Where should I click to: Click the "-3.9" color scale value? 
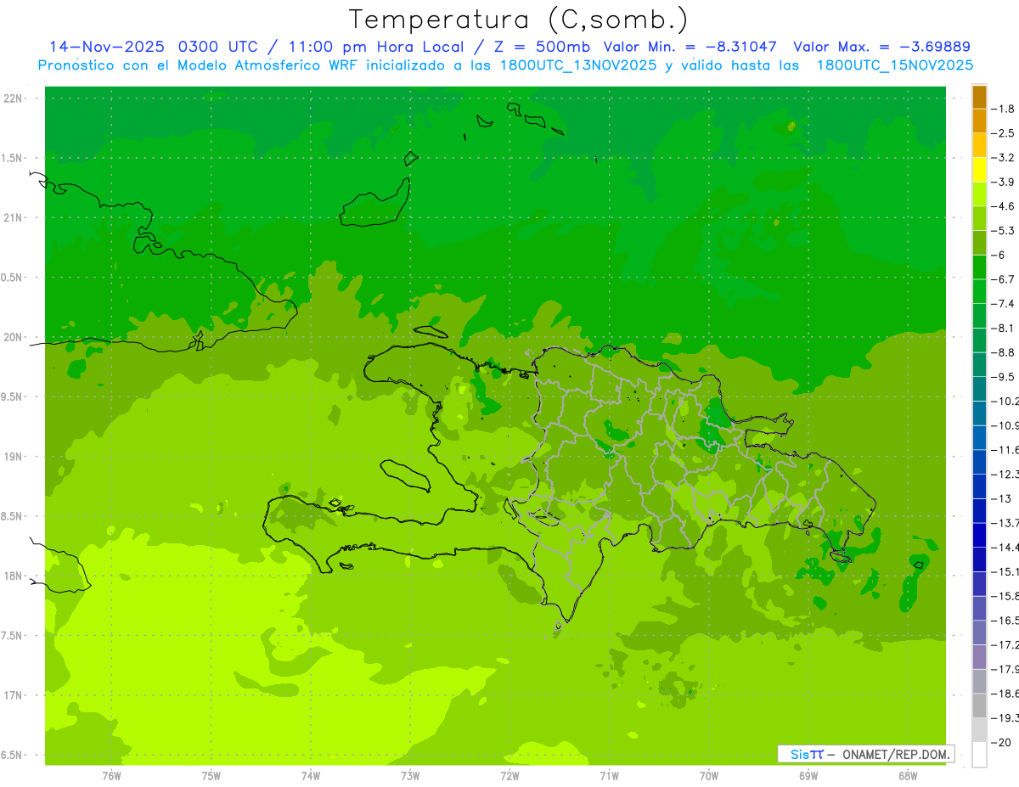(1004, 182)
